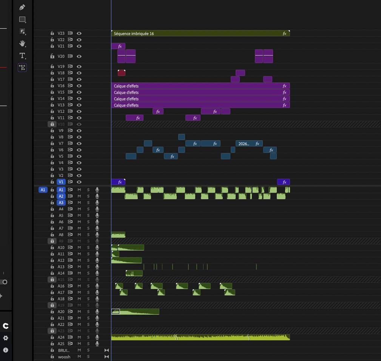Select the Hand tool
The image size is (381, 361).
pyautogui.click(x=22, y=43)
